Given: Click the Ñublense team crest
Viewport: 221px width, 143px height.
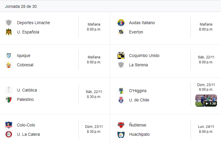Looking at the screenshot, I should 121,125.
